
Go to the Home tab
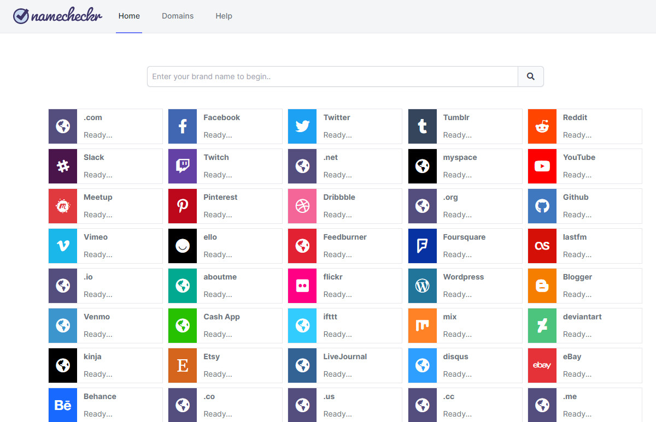(129, 16)
